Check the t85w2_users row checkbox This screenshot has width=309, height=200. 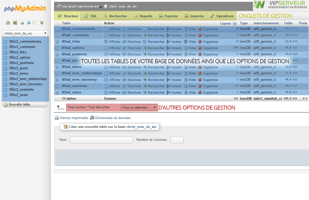(x=57, y=93)
